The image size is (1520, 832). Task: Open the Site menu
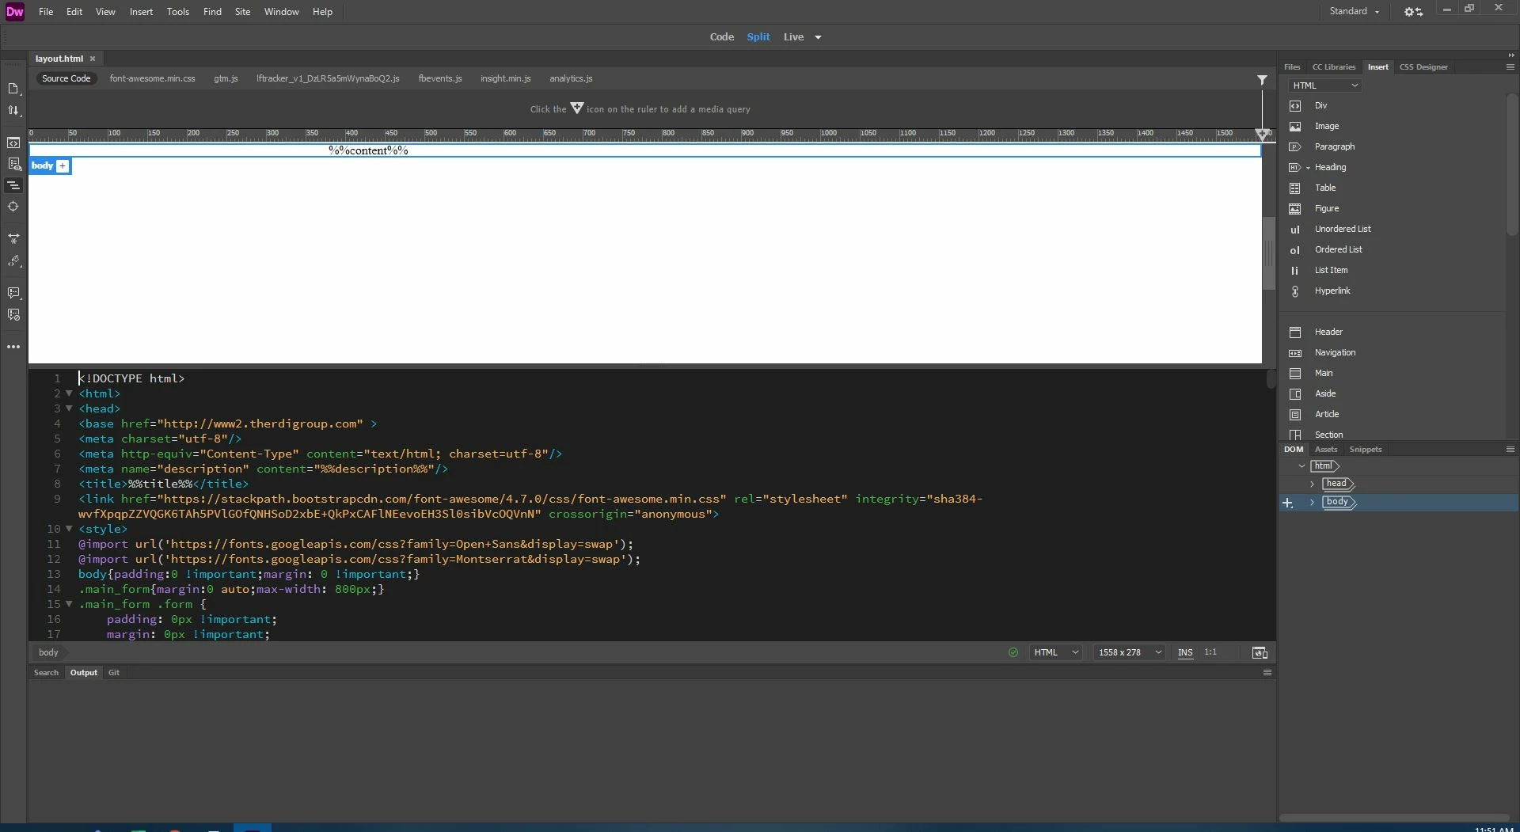[x=242, y=12]
